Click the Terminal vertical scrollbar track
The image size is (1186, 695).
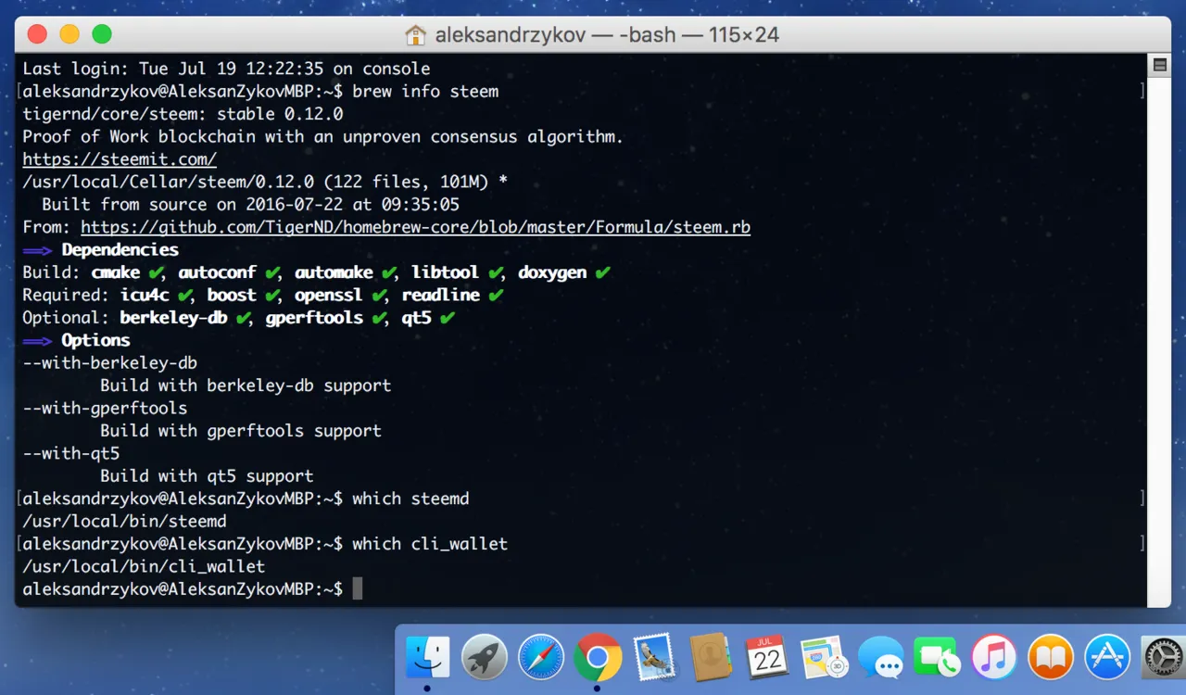tap(1158, 343)
